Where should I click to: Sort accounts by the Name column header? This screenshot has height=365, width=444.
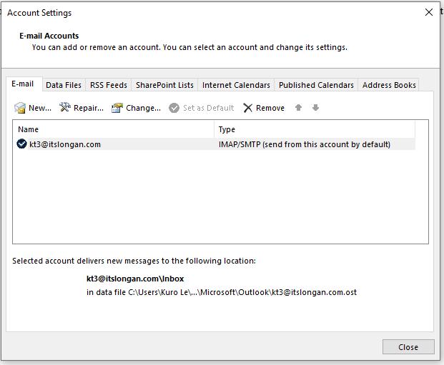pos(114,129)
